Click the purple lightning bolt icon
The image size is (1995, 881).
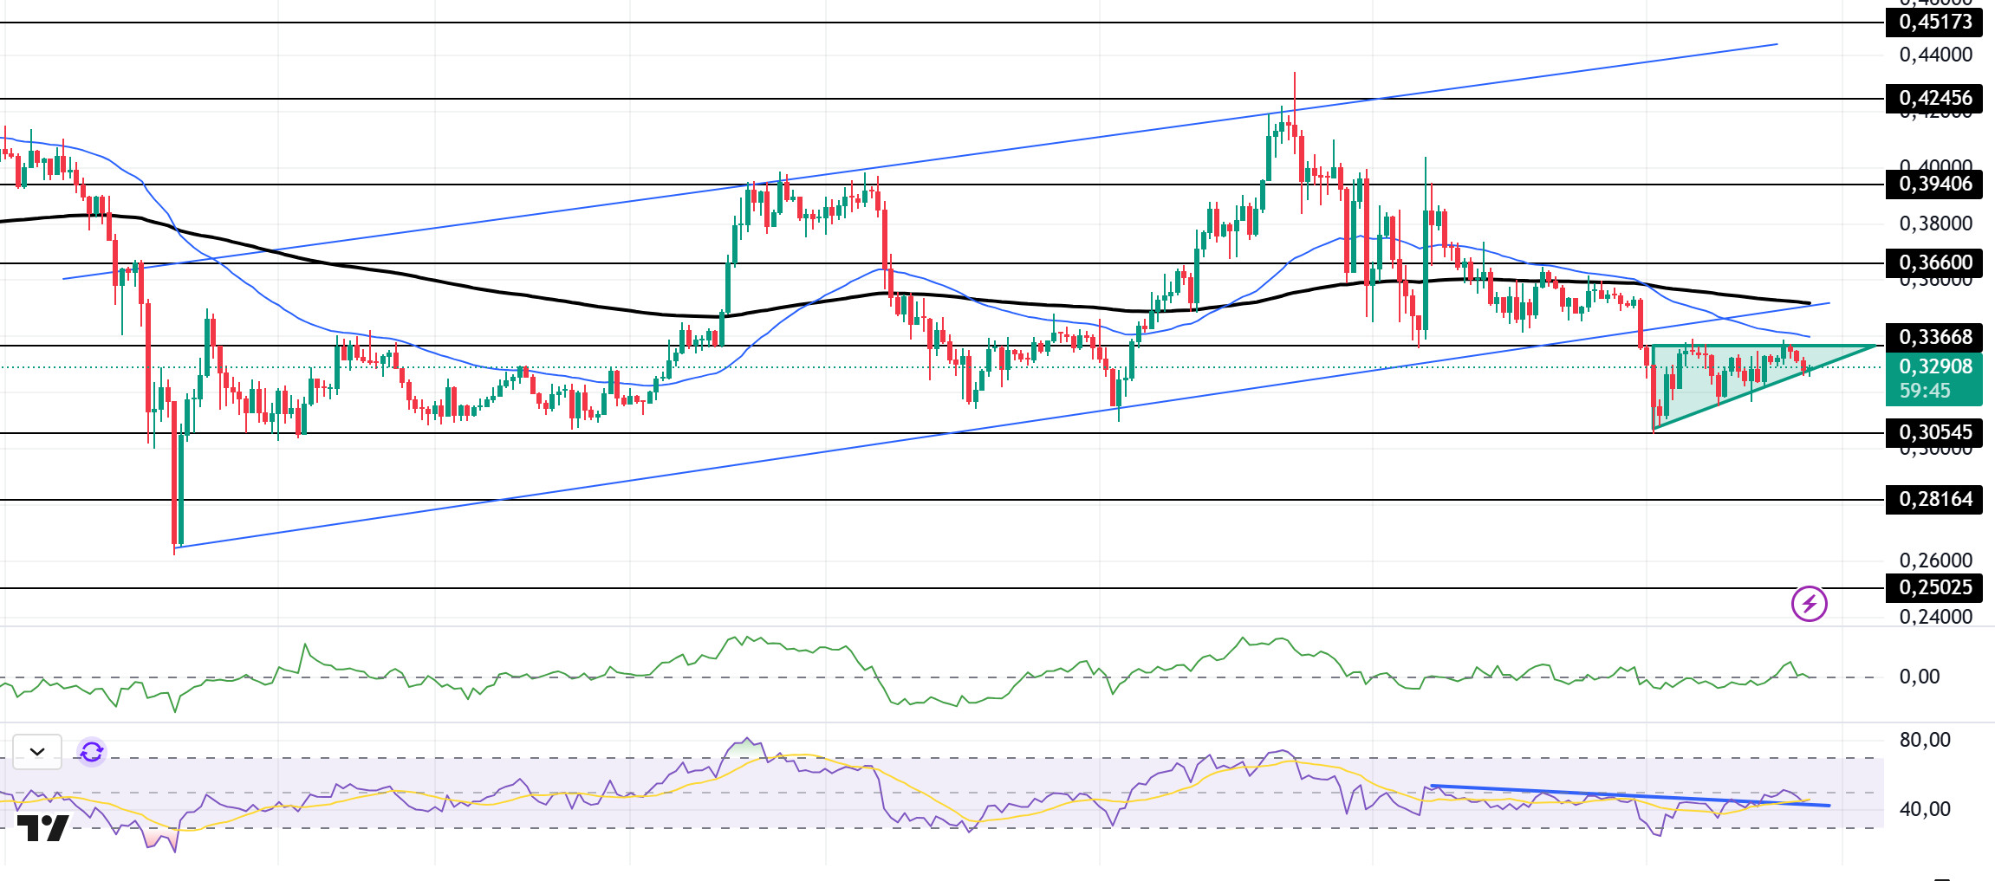1810,604
